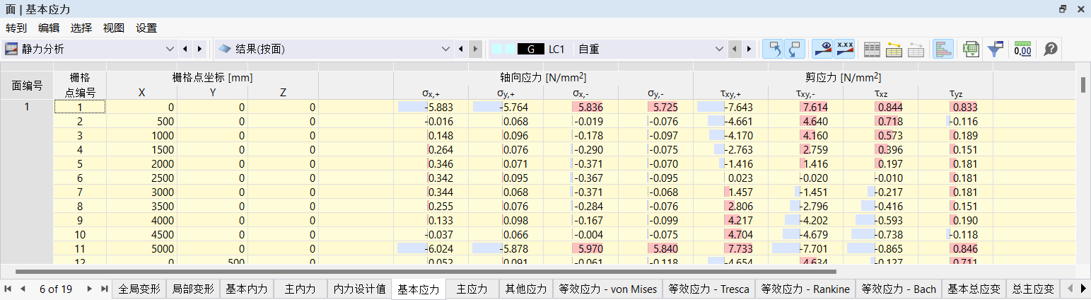Click the black G load type badge
1091x300 pixels.
pyautogui.click(x=531, y=49)
